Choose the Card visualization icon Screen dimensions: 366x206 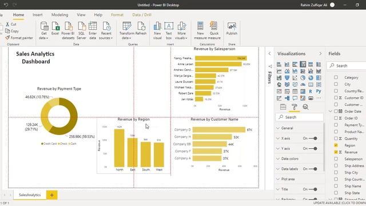(311, 85)
